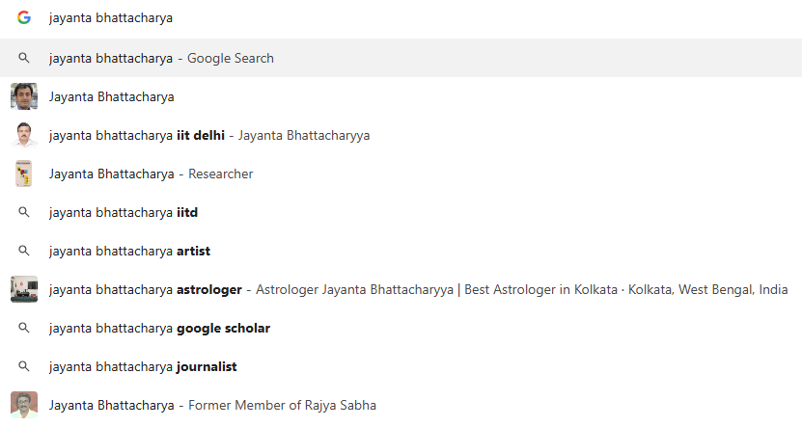Click the Researcher suggestion thumbnail image

[x=24, y=173]
